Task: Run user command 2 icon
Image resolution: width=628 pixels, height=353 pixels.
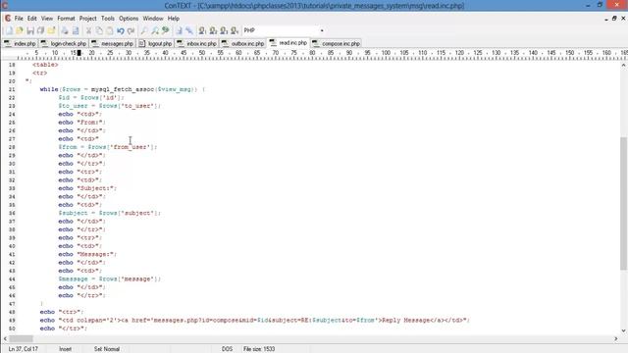Action: pos(213,30)
